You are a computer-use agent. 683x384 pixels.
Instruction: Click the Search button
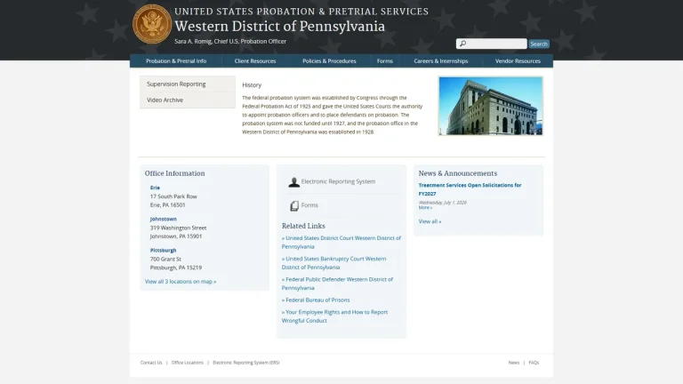pyautogui.click(x=539, y=44)
